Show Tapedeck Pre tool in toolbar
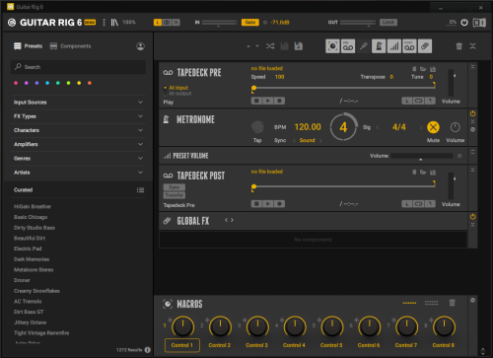493x358 pixels. (348, 46)
